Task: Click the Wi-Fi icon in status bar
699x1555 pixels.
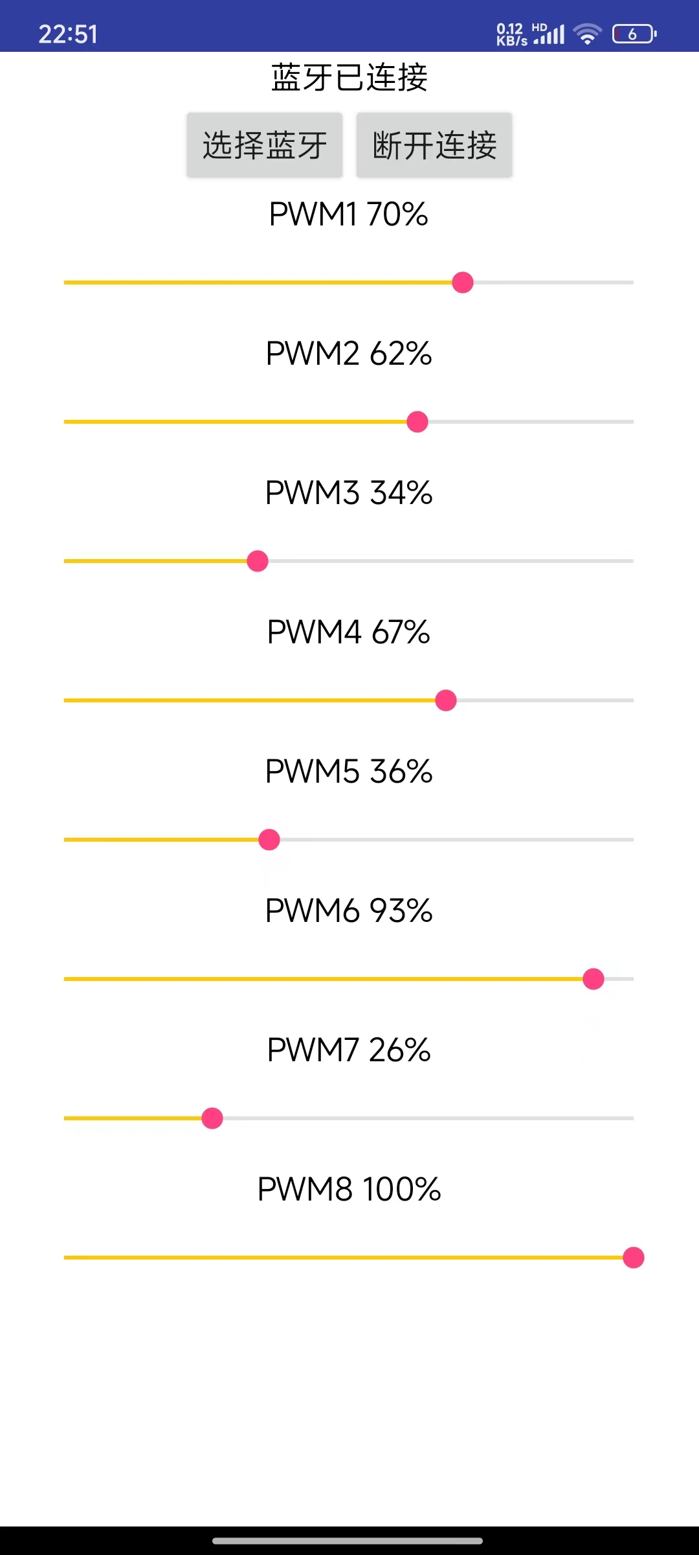Action: (588, 34)
